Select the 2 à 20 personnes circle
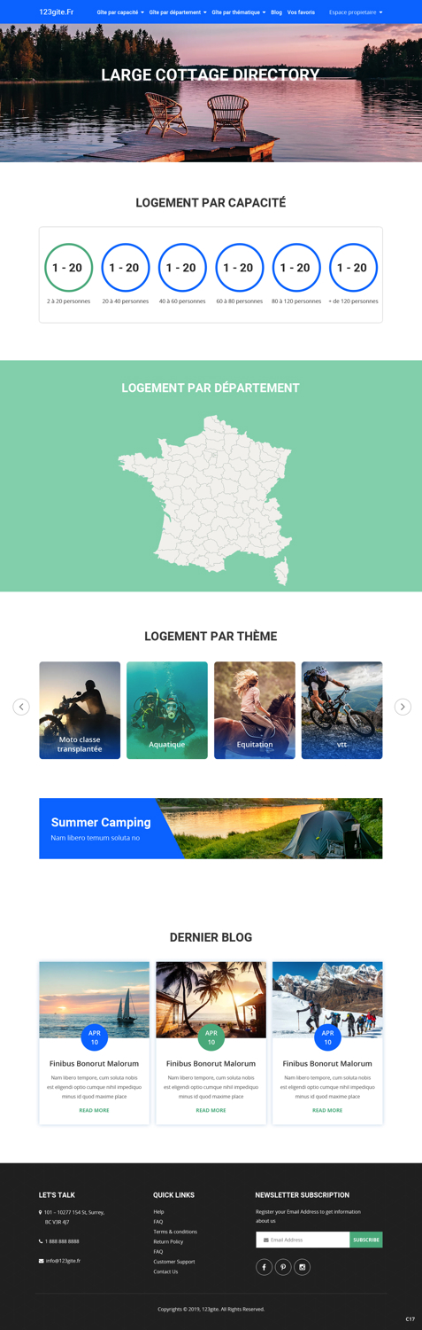The image size is (422, 1330). click(x=68, y=268)
